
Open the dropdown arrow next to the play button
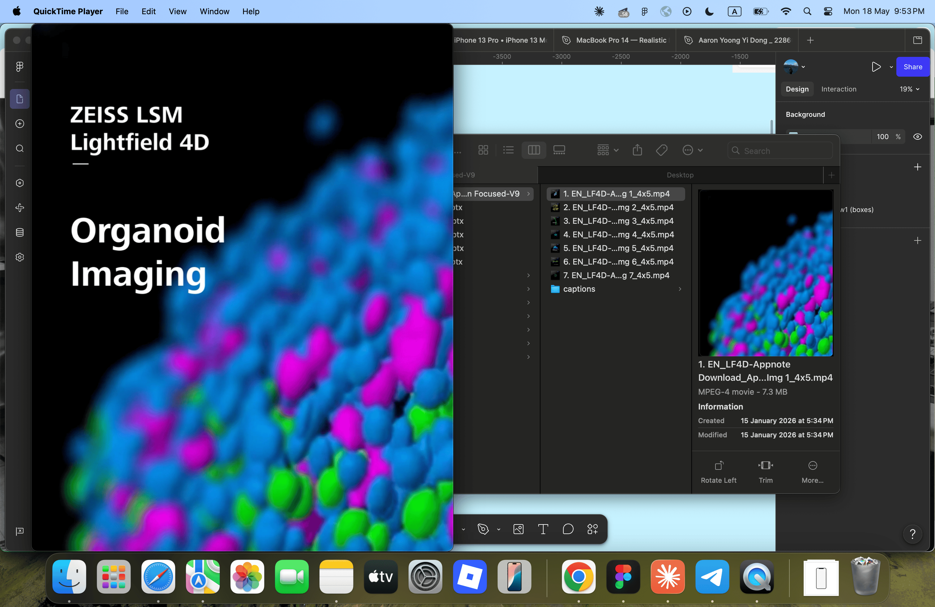(x=891, y=67)
